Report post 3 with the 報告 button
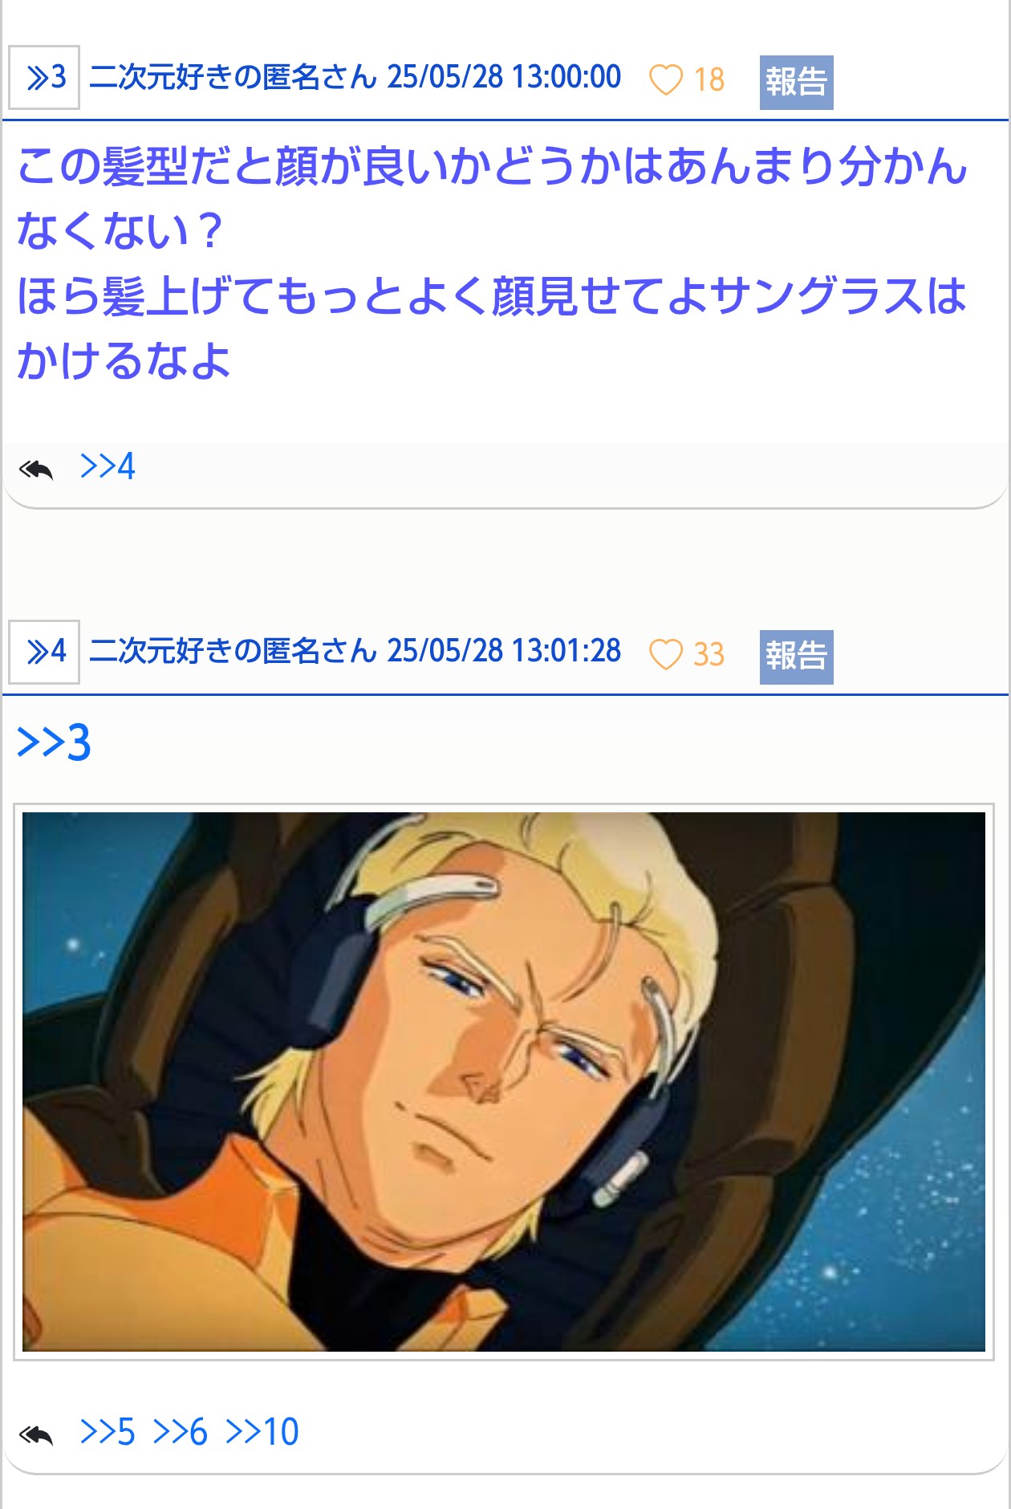This screenshot has height=1509, width=1011. [796, 82]
